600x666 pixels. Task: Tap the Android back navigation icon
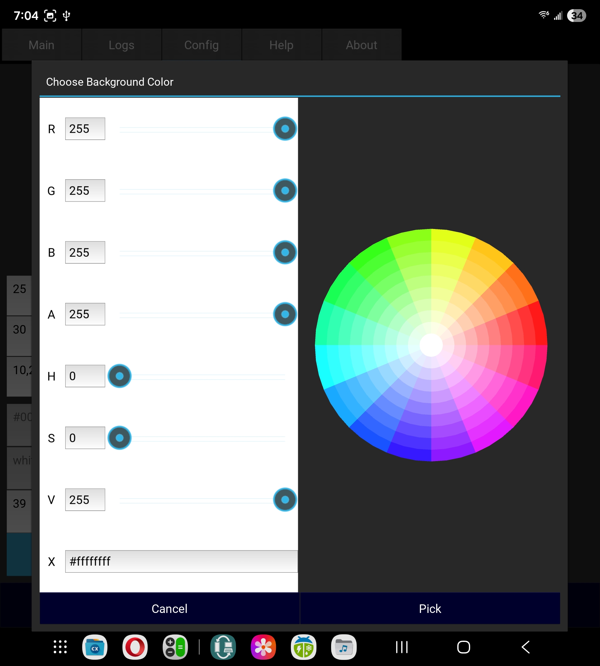pos(526,647)
